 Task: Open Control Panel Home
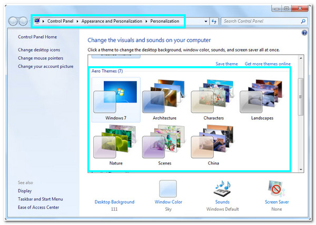[37, 37]
